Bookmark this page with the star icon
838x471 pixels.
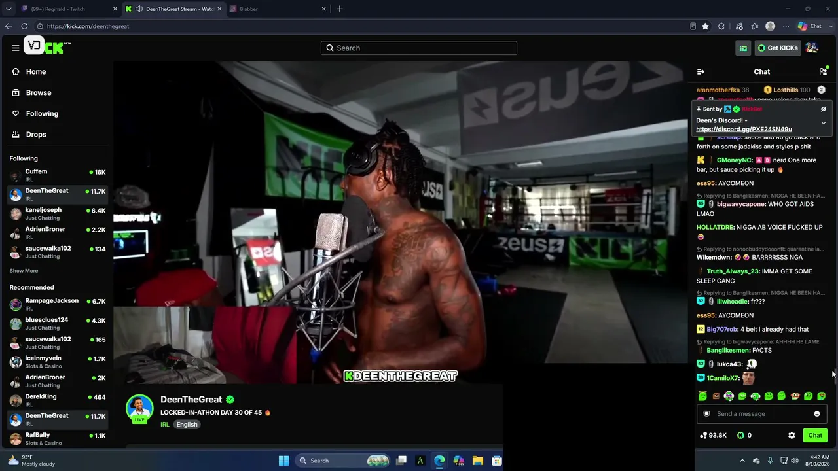[x=705, y=26]
